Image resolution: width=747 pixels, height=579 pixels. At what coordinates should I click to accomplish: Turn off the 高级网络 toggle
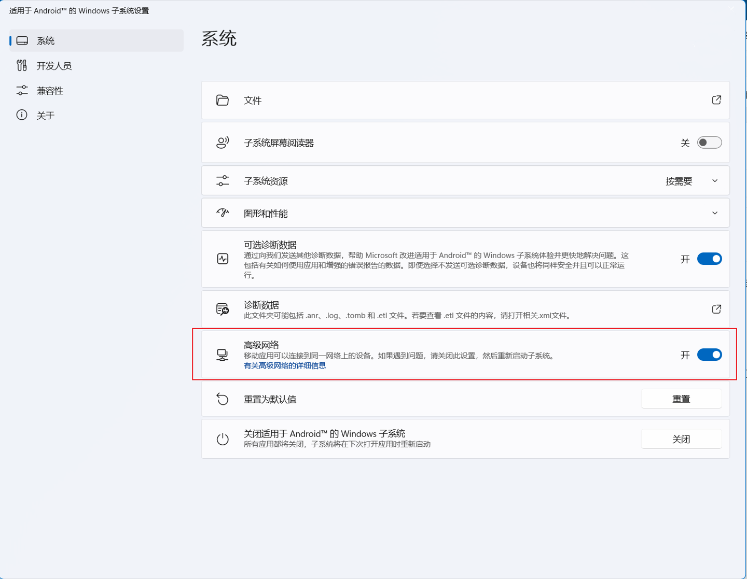coord(709,355)
